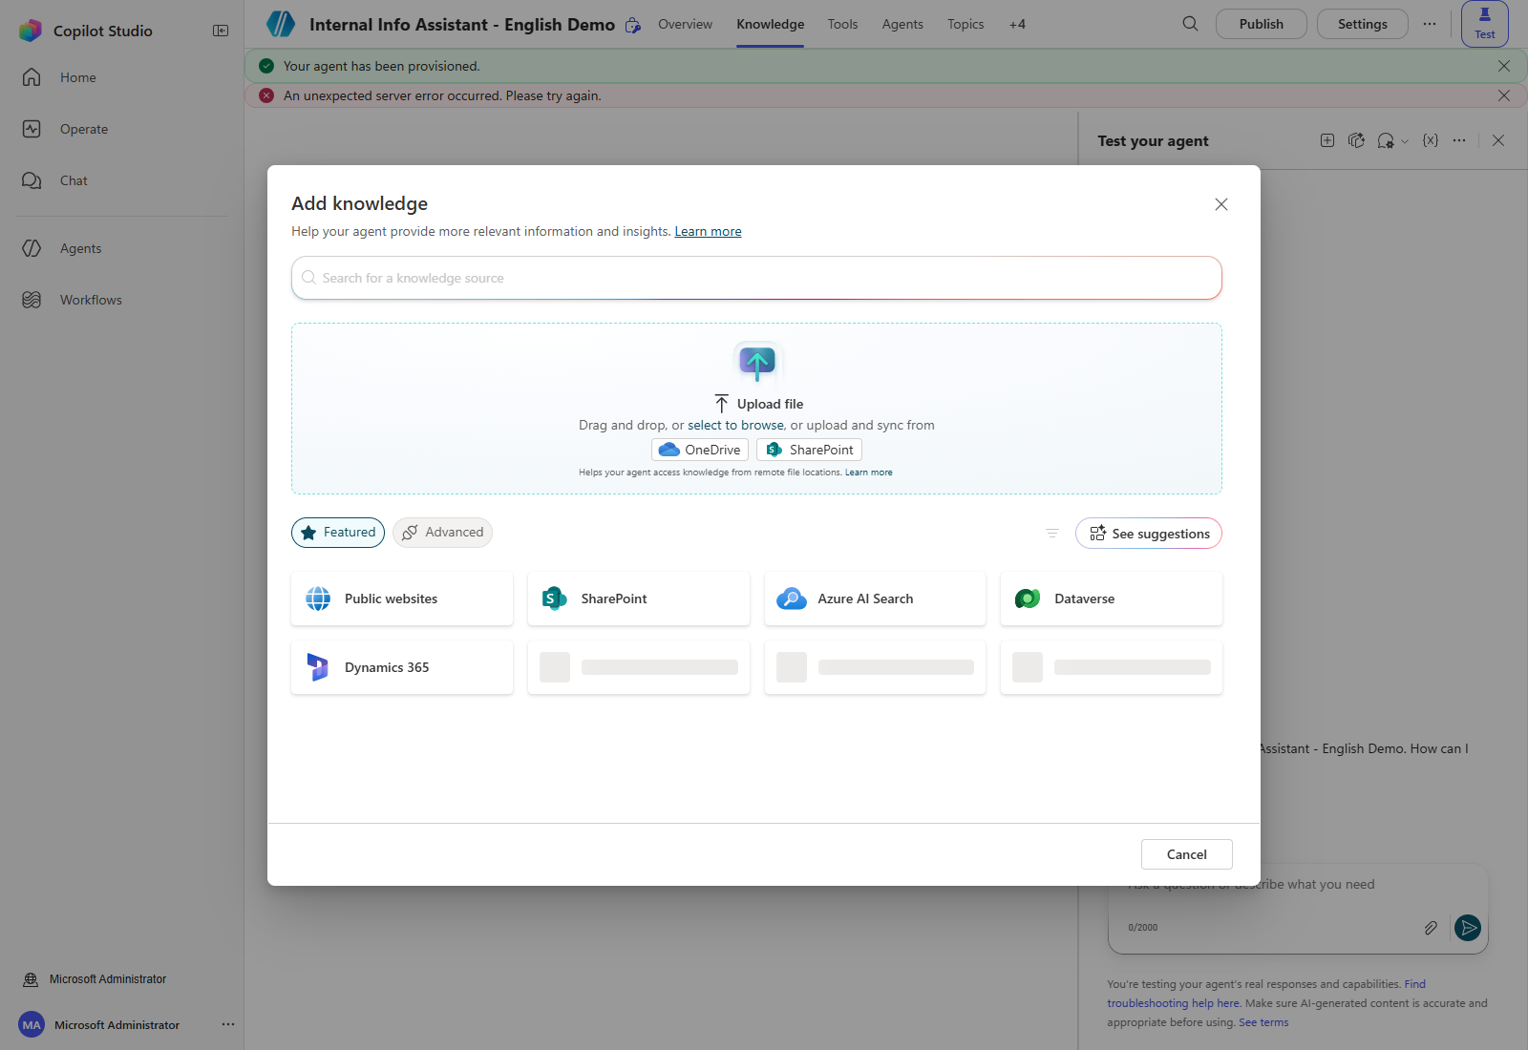Click the upload file cloud arrow icon
The height and width of the screenshot is (1050, 1528).
[x=757, y=363]
